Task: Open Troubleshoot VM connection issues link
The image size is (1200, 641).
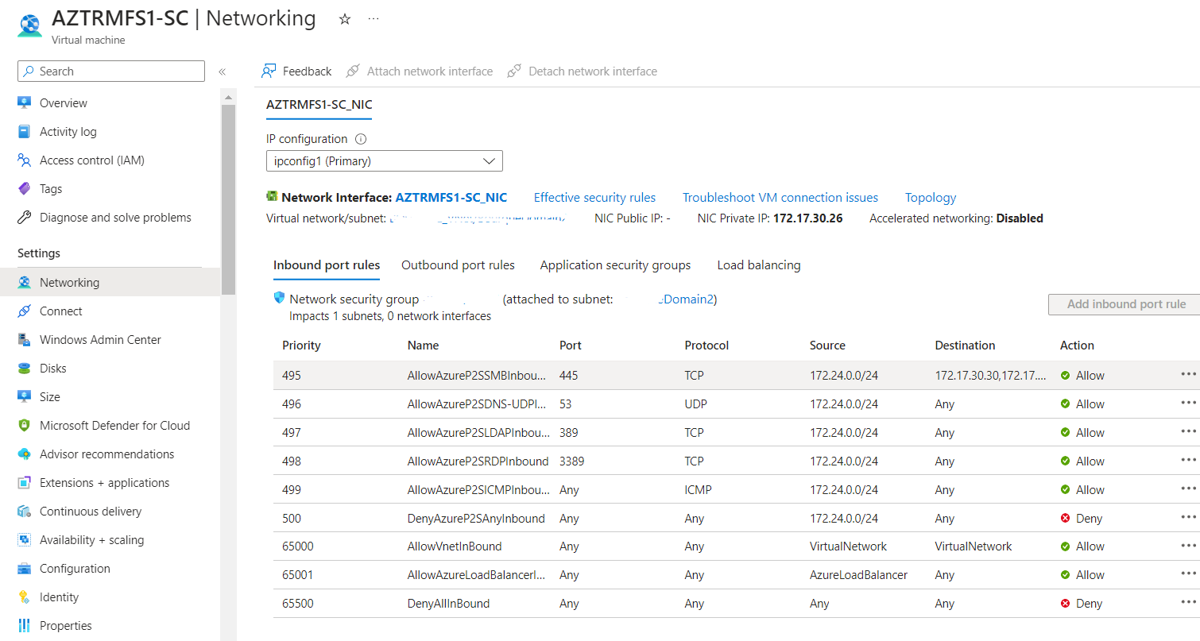Action: click(780, 198)
